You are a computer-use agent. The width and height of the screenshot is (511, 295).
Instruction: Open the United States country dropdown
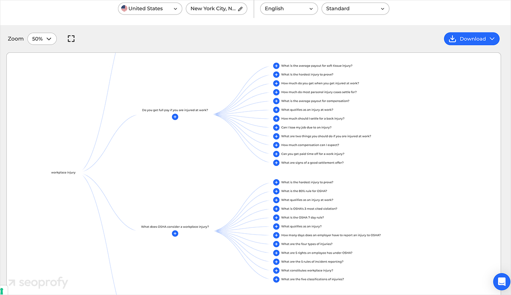pyautogui.click(x=150, y=9)
